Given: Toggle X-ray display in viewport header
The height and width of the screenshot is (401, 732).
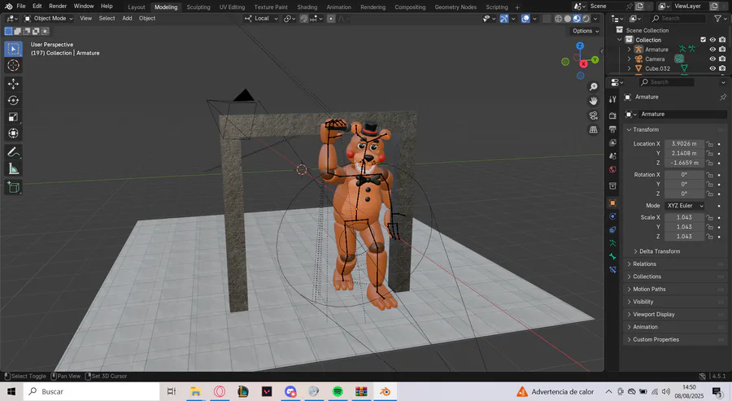Looking at the screenshot, I should point(547,19).
